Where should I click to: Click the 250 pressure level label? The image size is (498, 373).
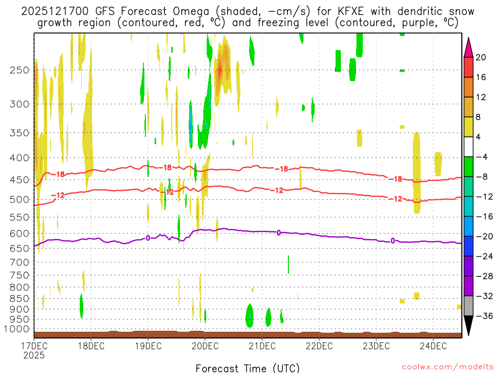pyautogui.click(x=19, y=70)
